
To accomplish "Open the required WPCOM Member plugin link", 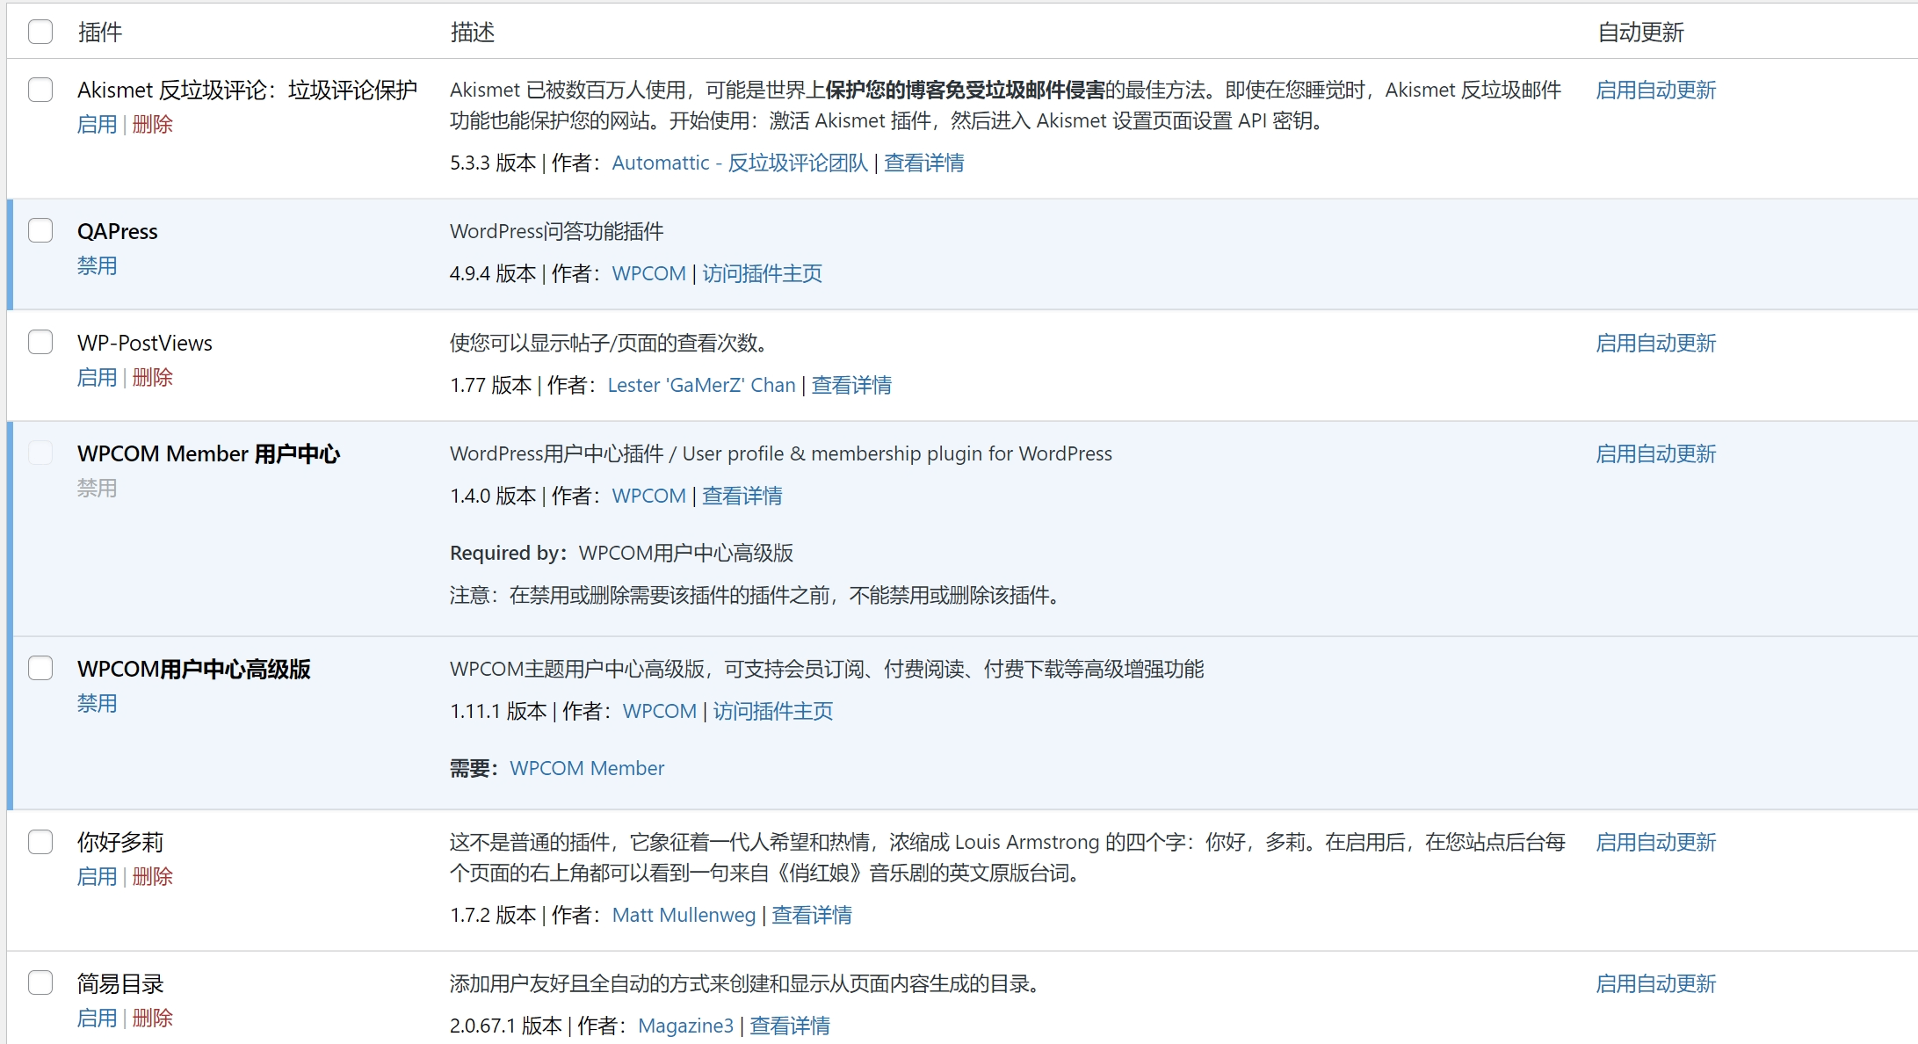I will pyautogui.click(x=587, y=767).
